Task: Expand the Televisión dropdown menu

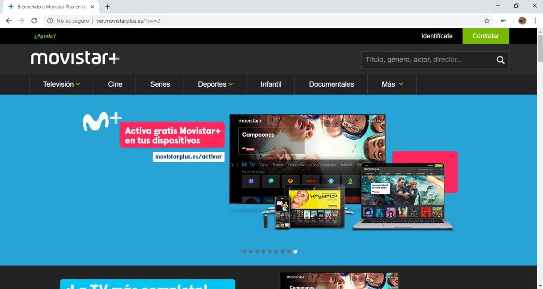Action: click(x=61, y=84)
